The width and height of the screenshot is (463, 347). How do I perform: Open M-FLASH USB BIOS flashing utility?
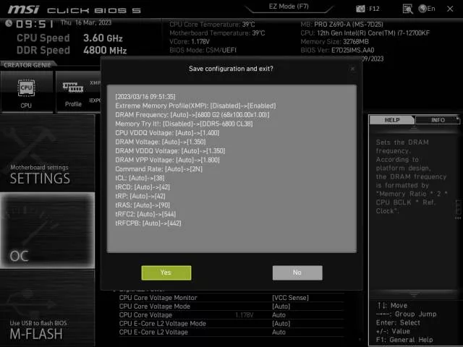pos(48,309)
